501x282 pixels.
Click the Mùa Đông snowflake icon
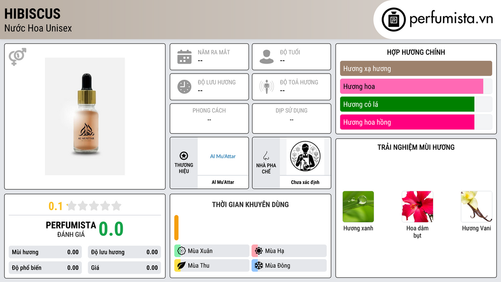click(x=259, y=265)
